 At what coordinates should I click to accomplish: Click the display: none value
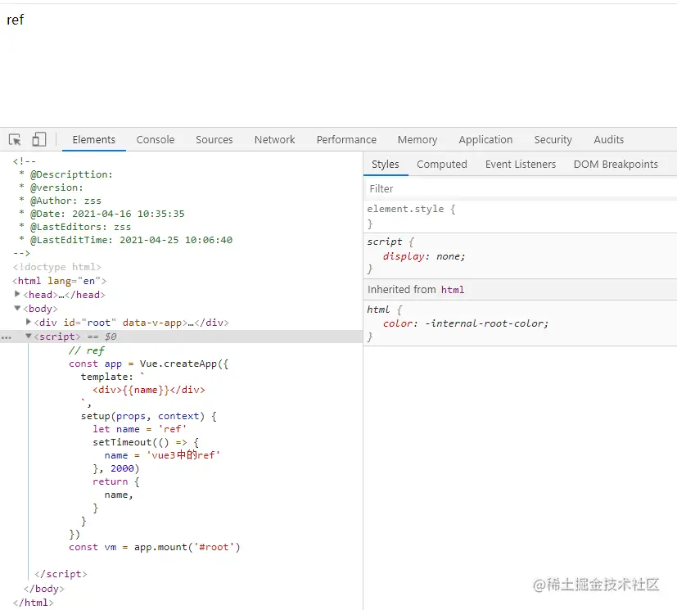(449, 256)
